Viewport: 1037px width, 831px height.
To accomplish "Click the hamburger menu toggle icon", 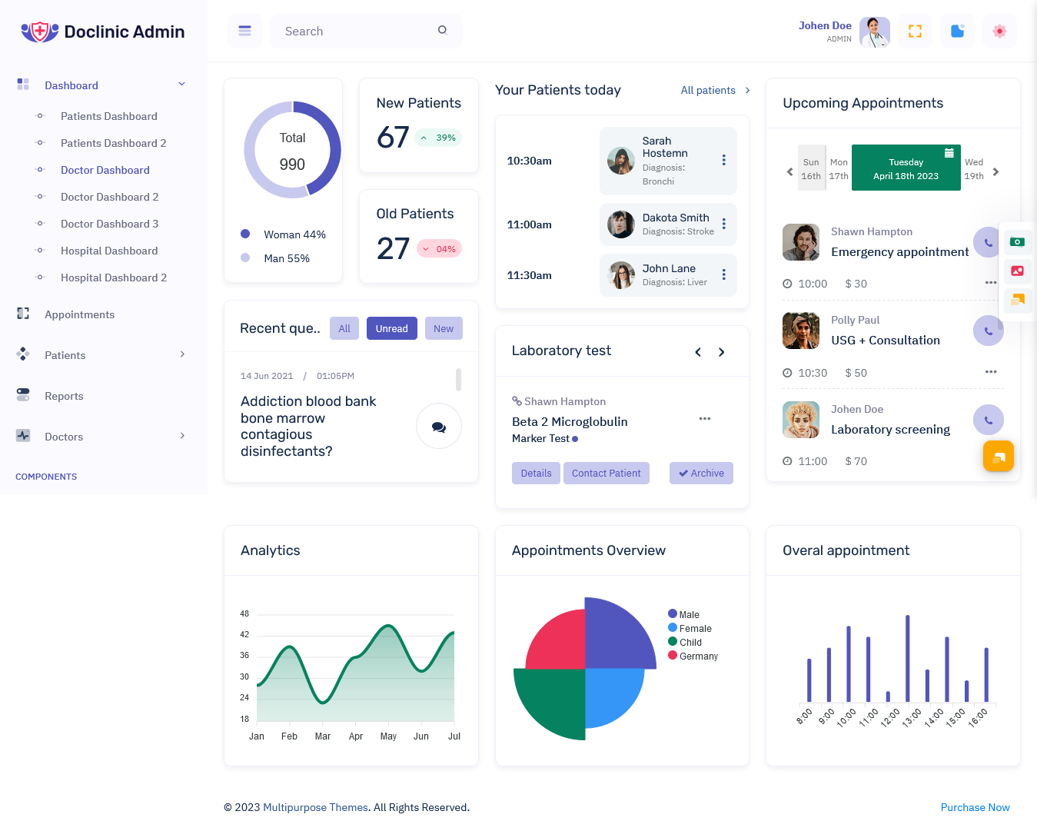I will coord(244,31).
